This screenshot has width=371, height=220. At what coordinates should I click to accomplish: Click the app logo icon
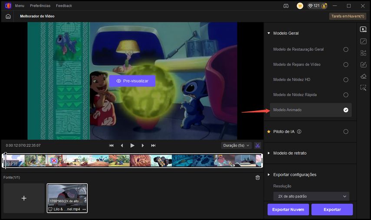click(x=8, y=6)
